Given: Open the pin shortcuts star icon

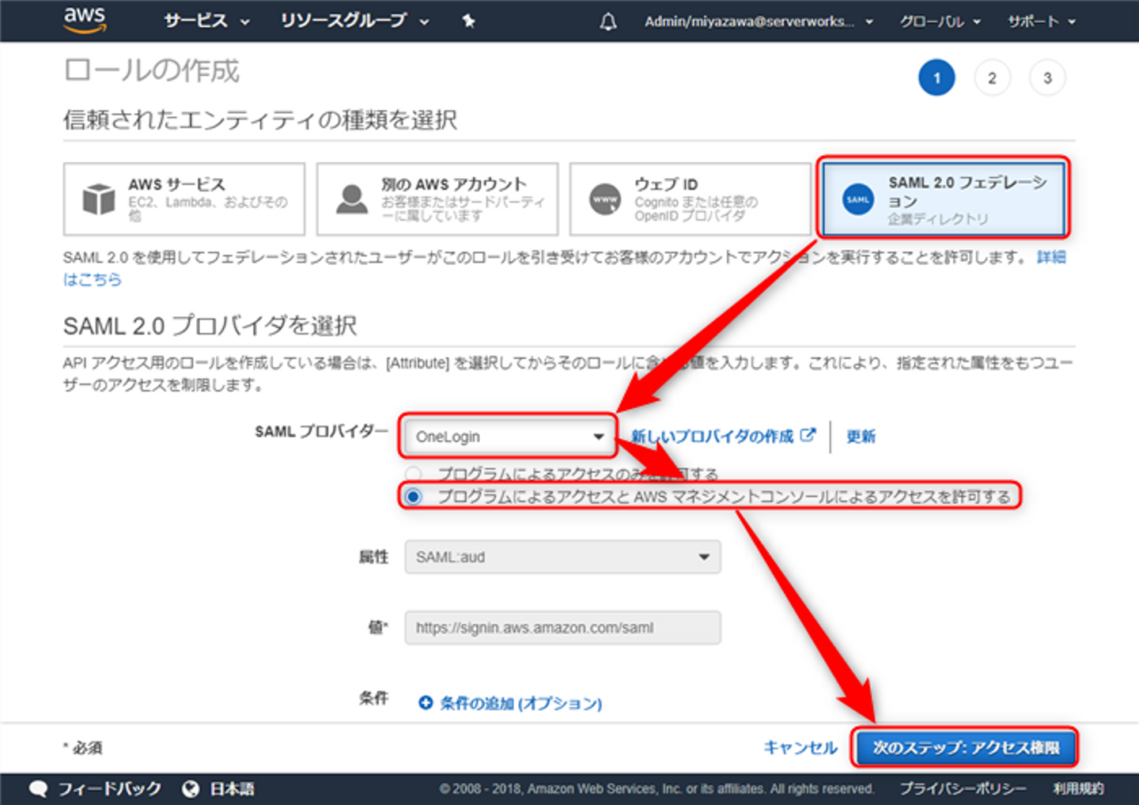Looking at the screenshot, I should click(468, 21).
